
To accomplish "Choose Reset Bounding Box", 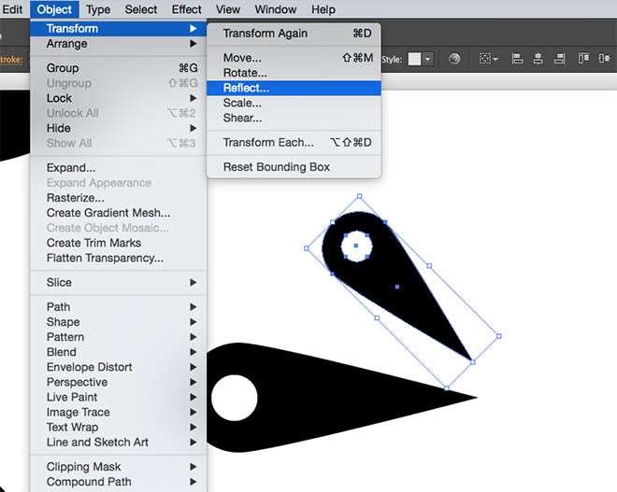I will coord(294,167).
